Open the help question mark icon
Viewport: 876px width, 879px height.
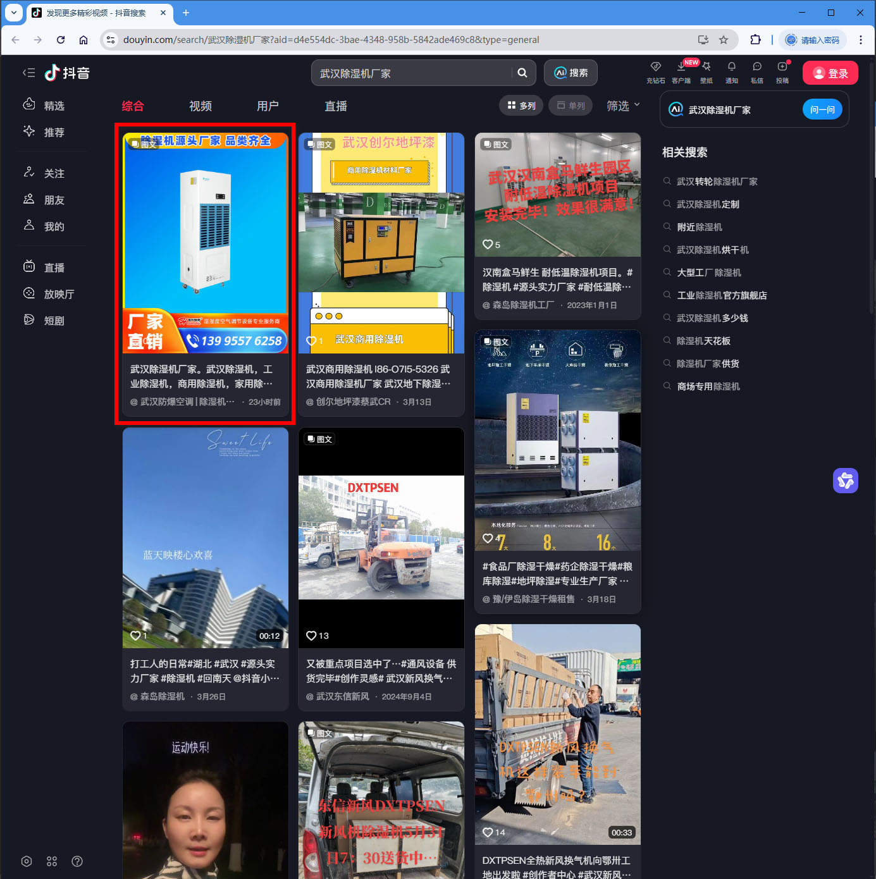click(x=77, y=861)
